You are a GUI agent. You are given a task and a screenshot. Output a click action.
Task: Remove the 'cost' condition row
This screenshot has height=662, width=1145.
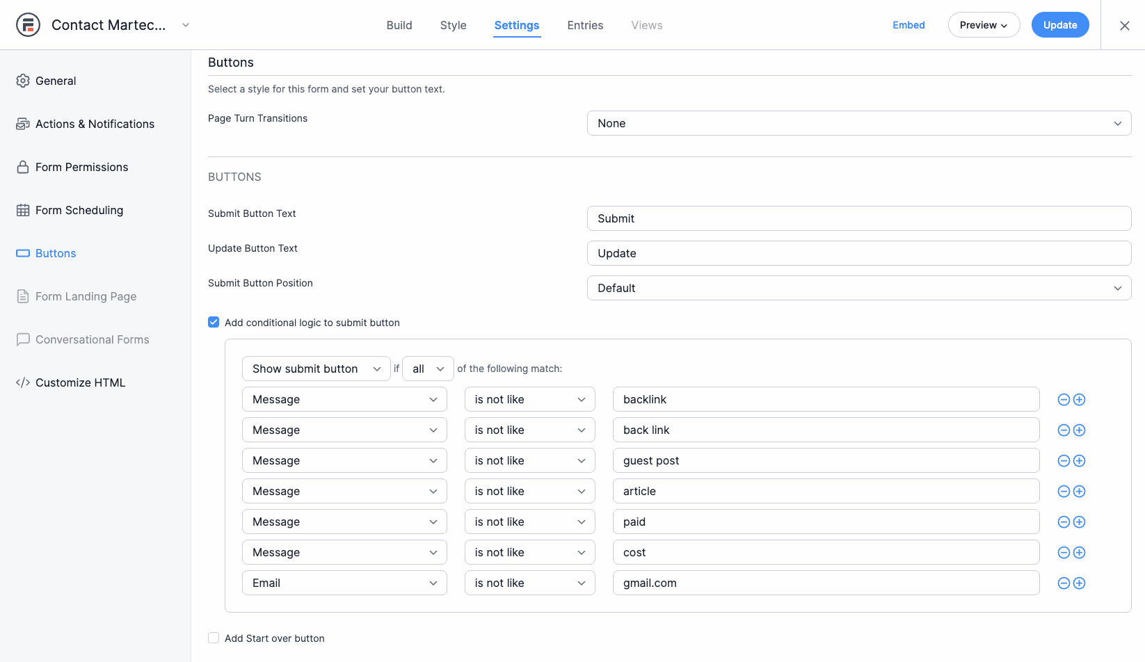pos(1063,553)
